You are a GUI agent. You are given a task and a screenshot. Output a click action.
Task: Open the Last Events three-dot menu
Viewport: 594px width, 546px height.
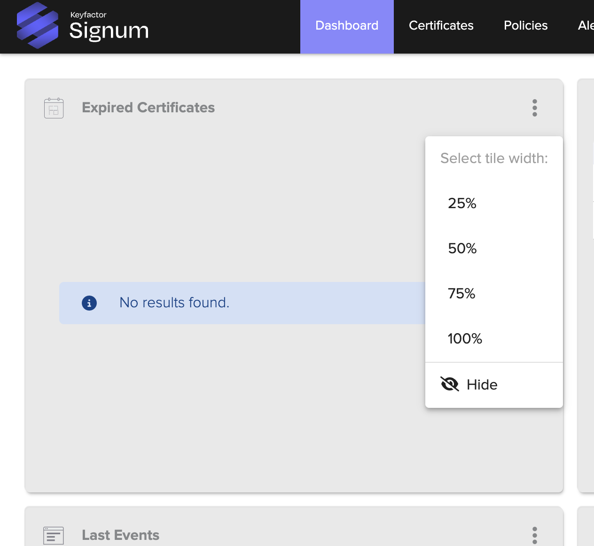(534, 535)
